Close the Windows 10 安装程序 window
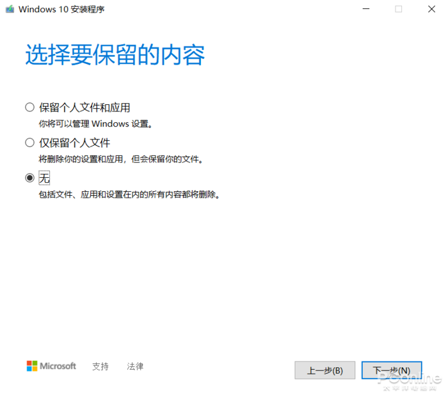Viewport: 448px width, 396px height. [x=431, y=9]
